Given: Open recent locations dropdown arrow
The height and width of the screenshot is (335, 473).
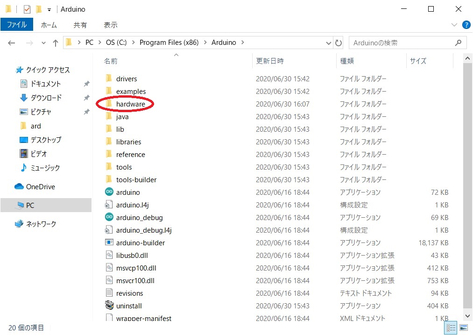Looking at the screenshot, I should [43, 43].
